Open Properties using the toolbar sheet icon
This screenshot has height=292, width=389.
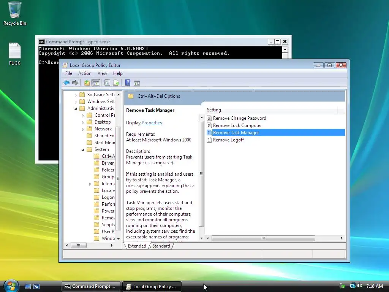click(107, 83)
